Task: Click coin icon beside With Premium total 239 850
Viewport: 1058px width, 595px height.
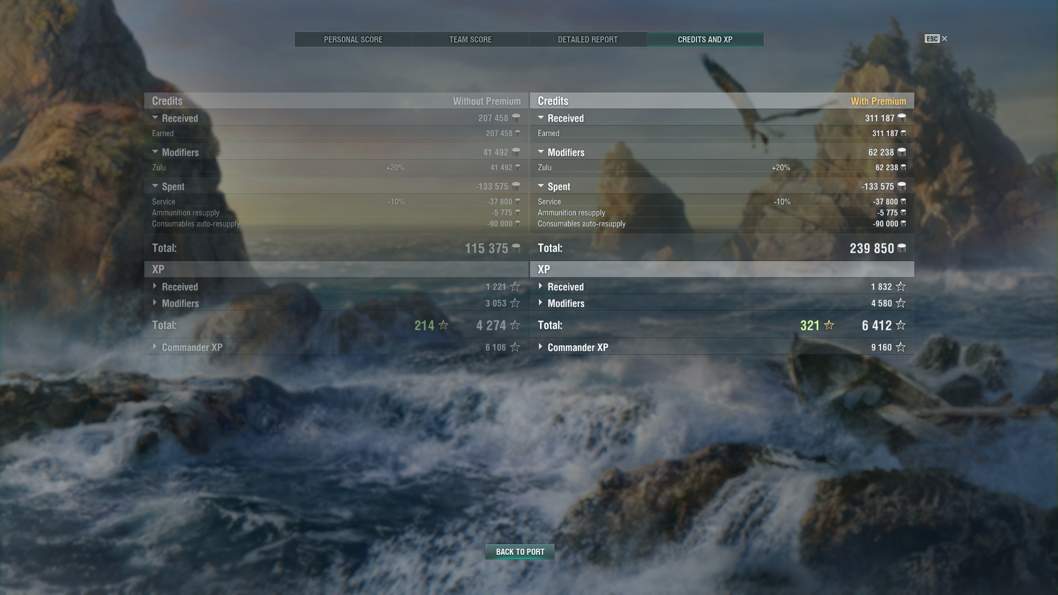Action: 902,248
